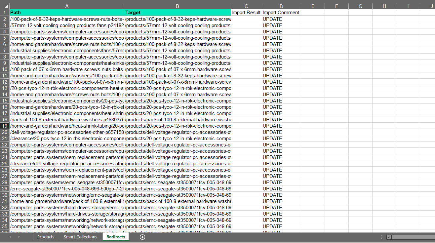Click the previous sheet navigation arrow
The image size is (435, 243).
pyautogui.click(x=10, y=237)
